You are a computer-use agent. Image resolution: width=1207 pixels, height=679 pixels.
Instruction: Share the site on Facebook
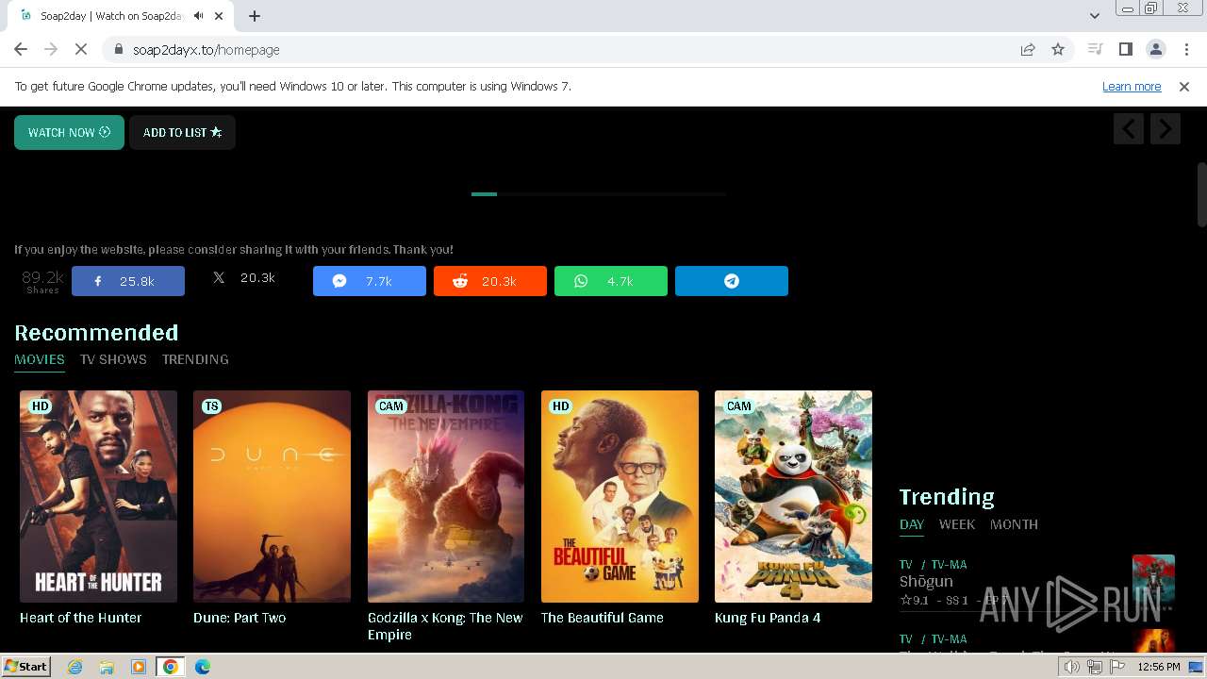click(128, 281)
